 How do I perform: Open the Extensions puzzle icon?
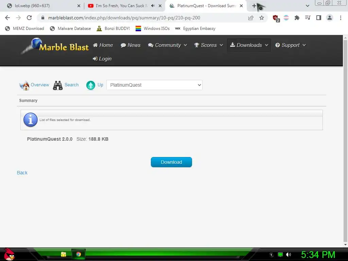click(x=297, y=18)
